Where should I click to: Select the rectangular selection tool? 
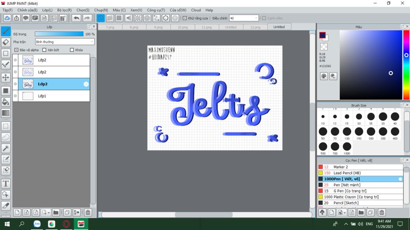[6, 126]
